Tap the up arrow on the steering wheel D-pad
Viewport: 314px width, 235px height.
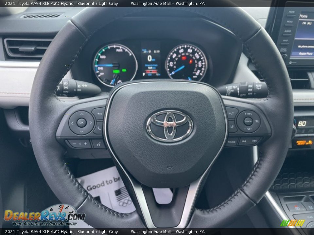(82, 114)
